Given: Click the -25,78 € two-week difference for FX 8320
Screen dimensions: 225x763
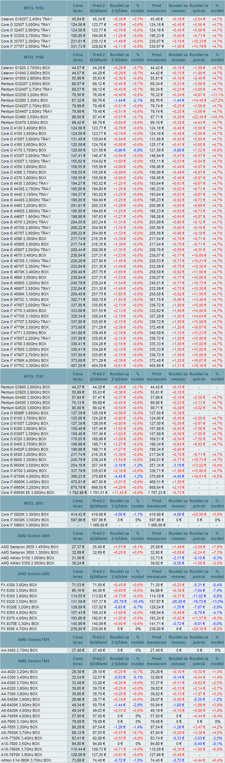Looking at the screenshot, I should [x=120, y=601].
